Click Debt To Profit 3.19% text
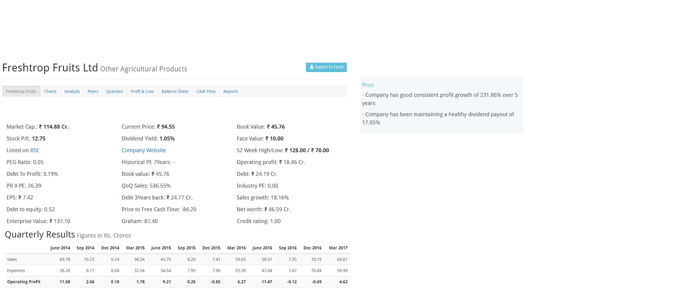Screen dimensions: 690x299 pyautogui.click(x=32, y=174)
